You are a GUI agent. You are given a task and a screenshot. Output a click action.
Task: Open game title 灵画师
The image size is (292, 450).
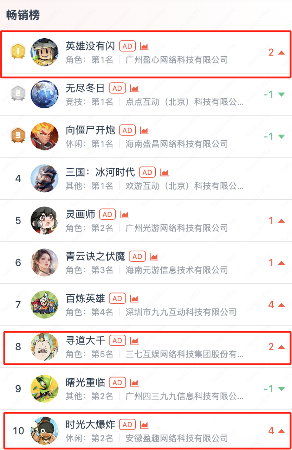click(80, 214)
